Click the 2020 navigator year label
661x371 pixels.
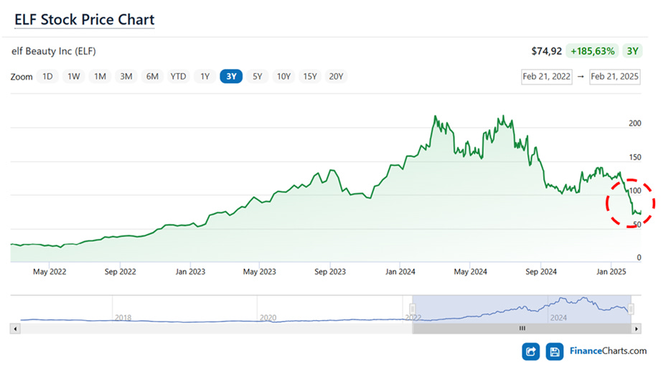click(x=268, y=318)
